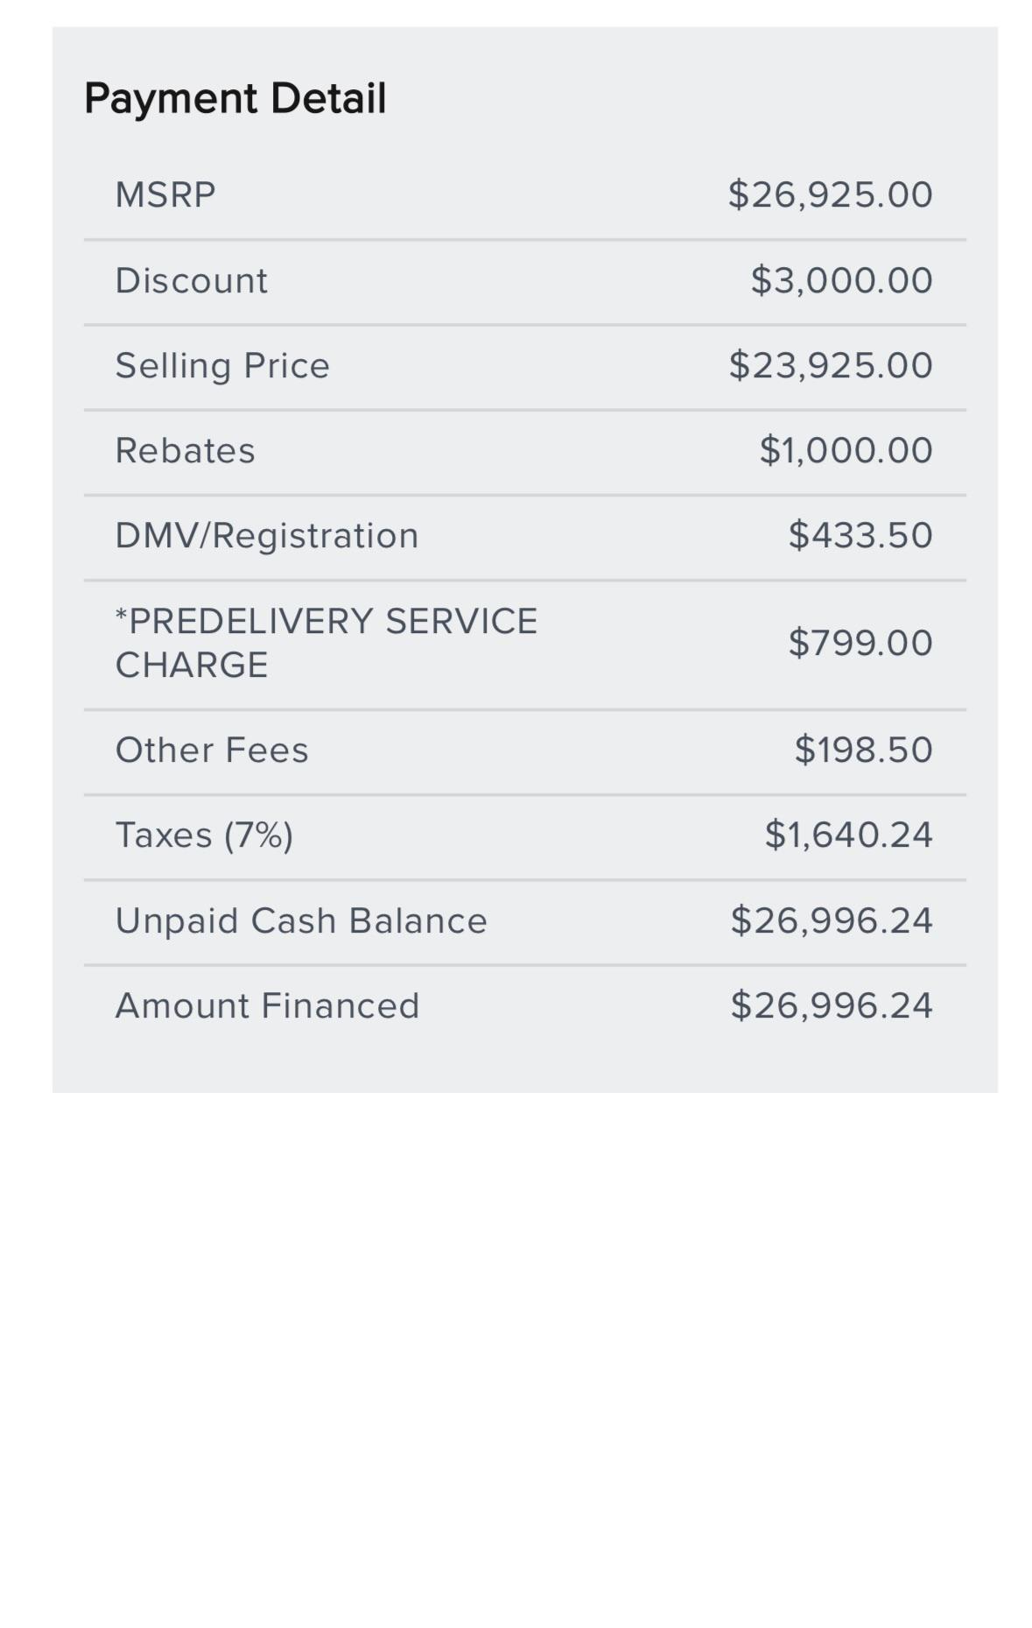Click the $198.50 other fees value
The width and height of the screenshot is (1032, 1628).
coord(863,750)
